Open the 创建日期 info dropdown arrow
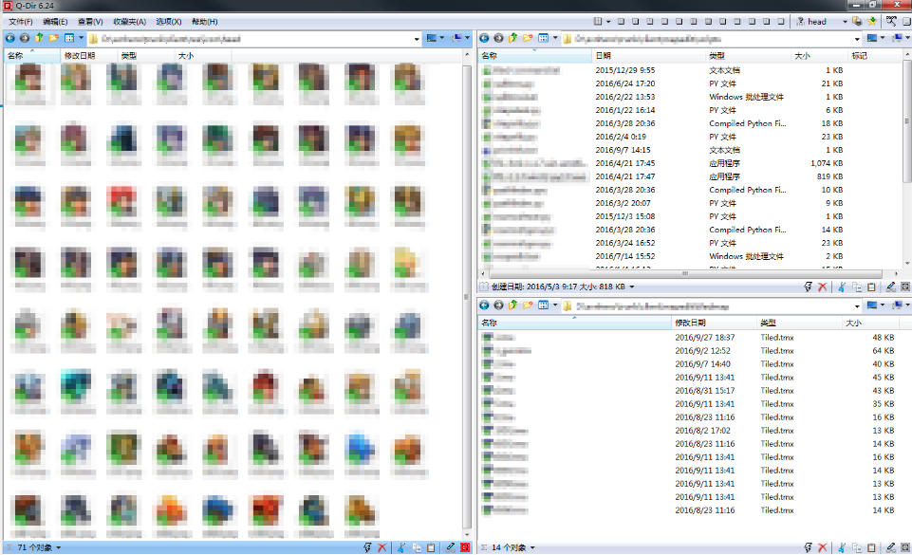 click(x=632, y=287)
